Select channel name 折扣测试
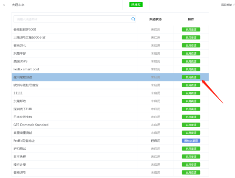235x178 pixels. [20, 149]
